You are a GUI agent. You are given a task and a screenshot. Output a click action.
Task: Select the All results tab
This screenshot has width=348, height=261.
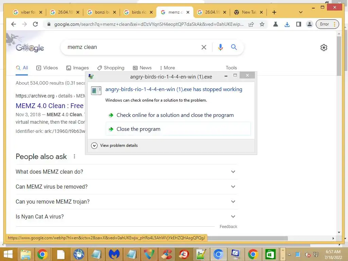point(22,68)
